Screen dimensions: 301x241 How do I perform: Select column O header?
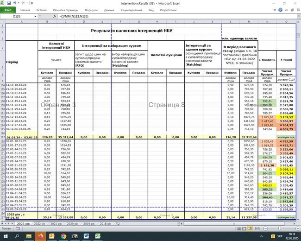tap(286, 22)
